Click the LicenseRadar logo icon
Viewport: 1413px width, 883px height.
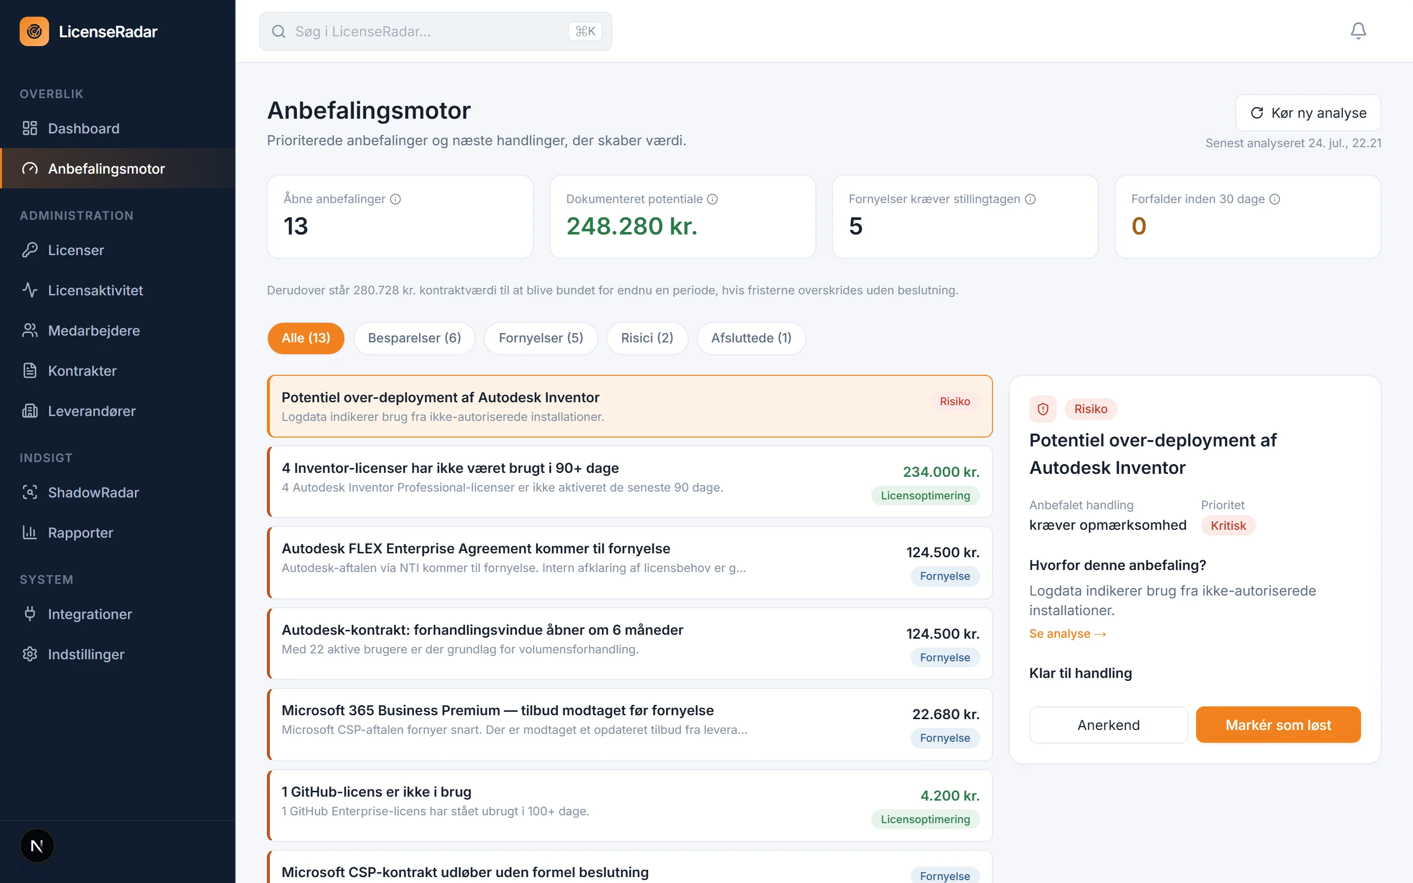[34, 31]
